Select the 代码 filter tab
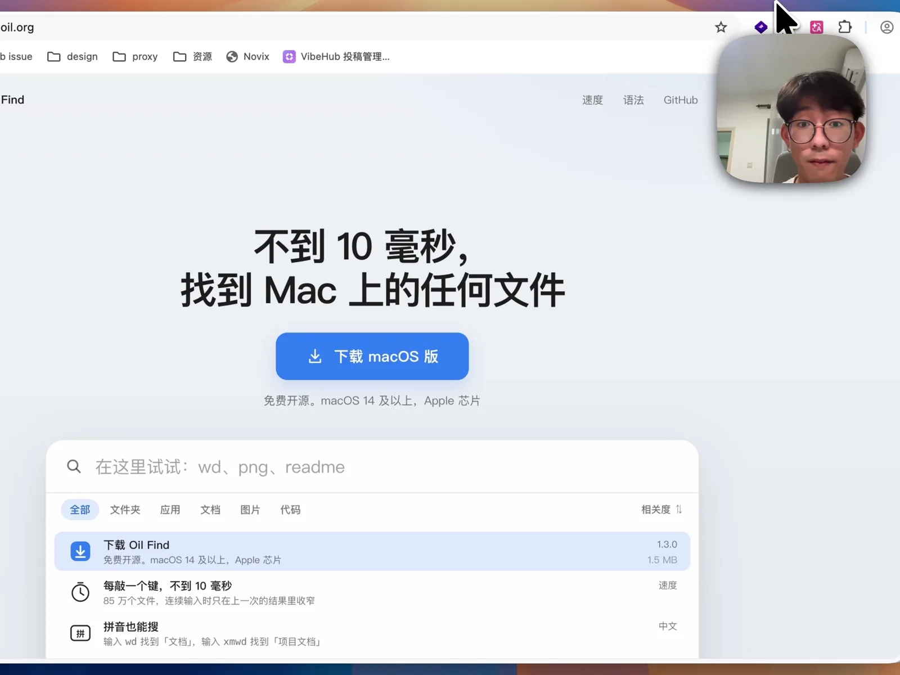The width and height of the screenshot is (900, 675). coord(290,510)
